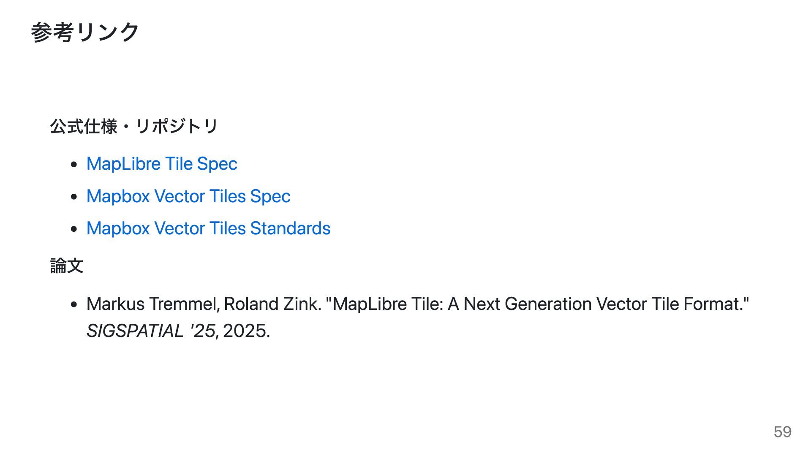Screen dimensions: 811x456
Task: Click "MapLibre Tile:" in the quoted paper title
Action: 387,304
